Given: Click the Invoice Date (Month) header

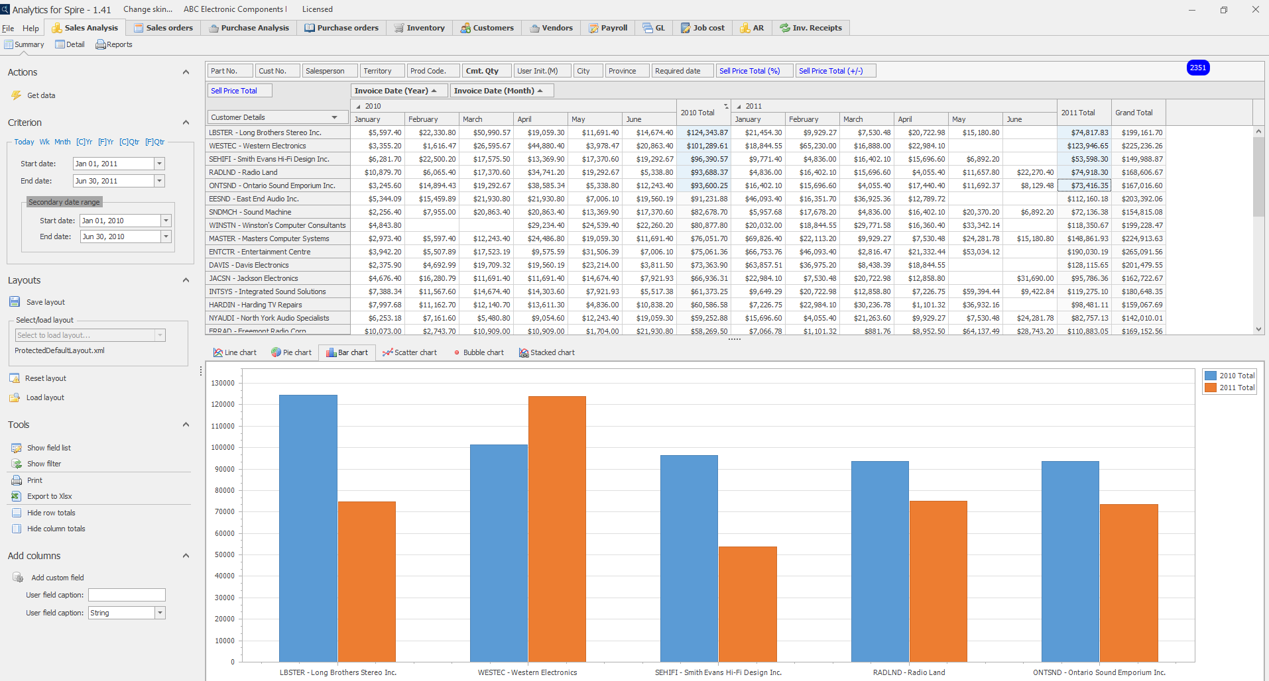Looking at the screenshot, I should [502, 91].
